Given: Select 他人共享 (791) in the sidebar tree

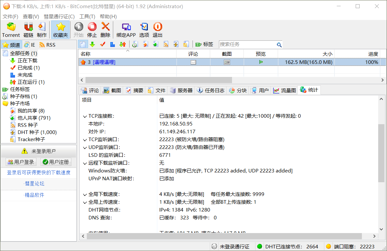Looking at the screenshot, I should 34,118.
